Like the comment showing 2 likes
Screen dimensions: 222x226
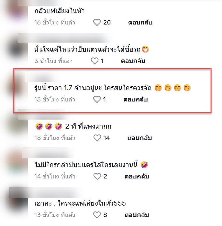coord(97,176)
